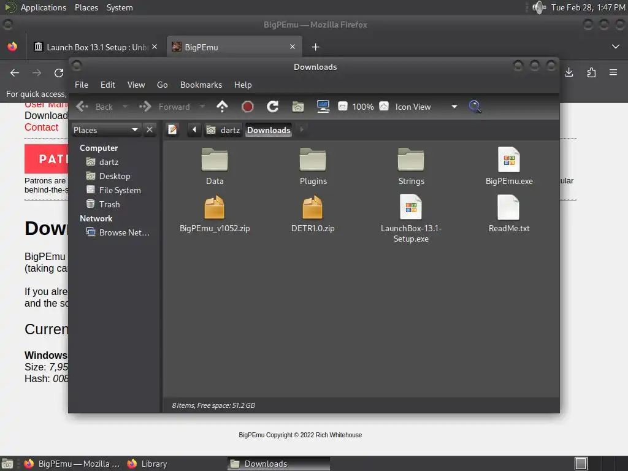Select ReadMe.txt file
This screenshot has height=471, width=628.
click(x=509, y=214)
